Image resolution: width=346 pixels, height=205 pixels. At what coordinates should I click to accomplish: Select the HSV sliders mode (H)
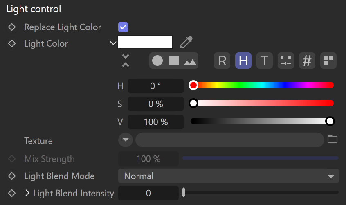(x=243, y=61)
